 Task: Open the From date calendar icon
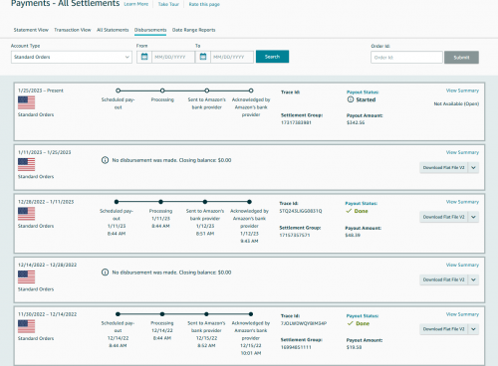tap(144, 57)
